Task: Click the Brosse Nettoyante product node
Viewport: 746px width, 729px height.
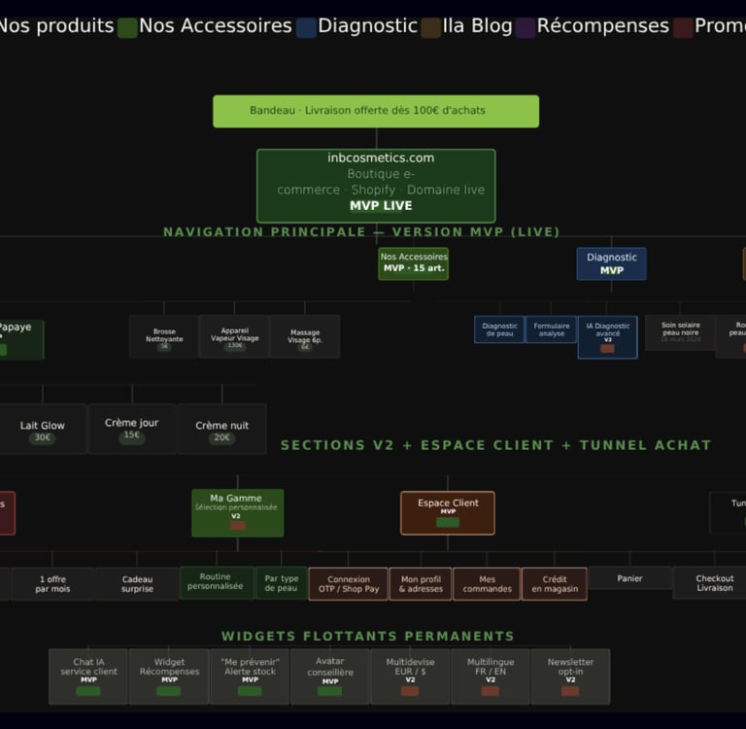Action: point(164,336)
